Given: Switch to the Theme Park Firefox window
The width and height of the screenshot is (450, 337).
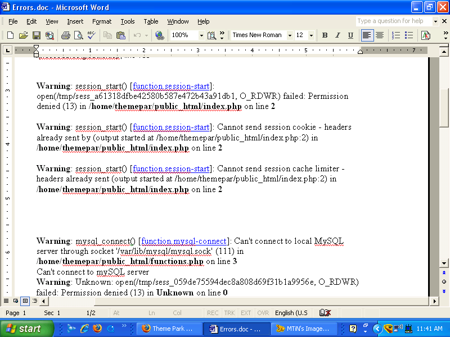Looking at the screenshot, I should click(169, 329).
